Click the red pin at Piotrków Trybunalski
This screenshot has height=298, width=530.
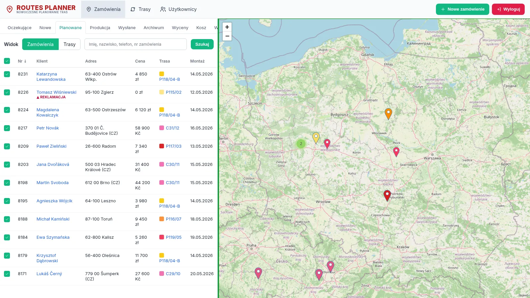387,195
